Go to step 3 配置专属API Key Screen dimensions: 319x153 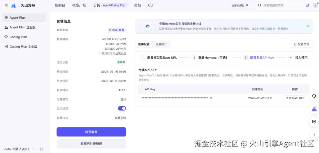pyautogui.click(x=259, y=58)
